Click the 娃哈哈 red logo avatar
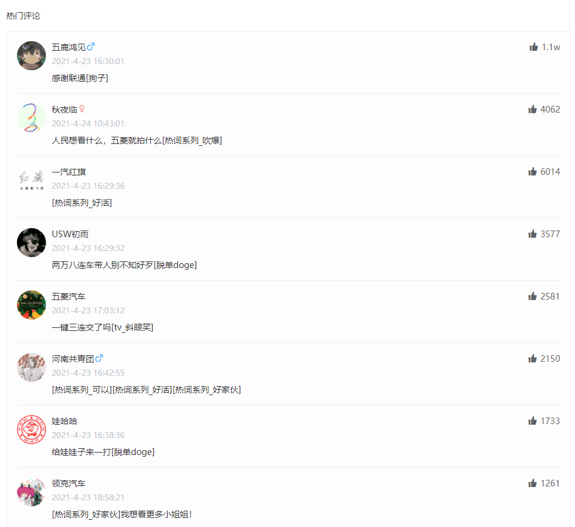Image resolution: width=575 pixels, height=527 pixels. coord(31,430)
